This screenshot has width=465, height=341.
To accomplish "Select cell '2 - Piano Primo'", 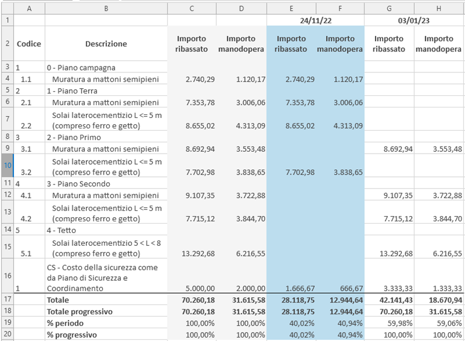I will pos(106,137).
